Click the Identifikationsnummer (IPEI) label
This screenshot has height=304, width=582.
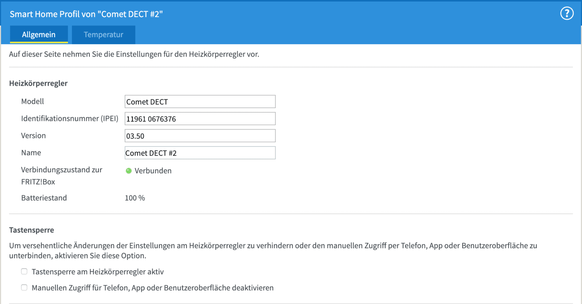pyautogui.click(x=69, y=118)
